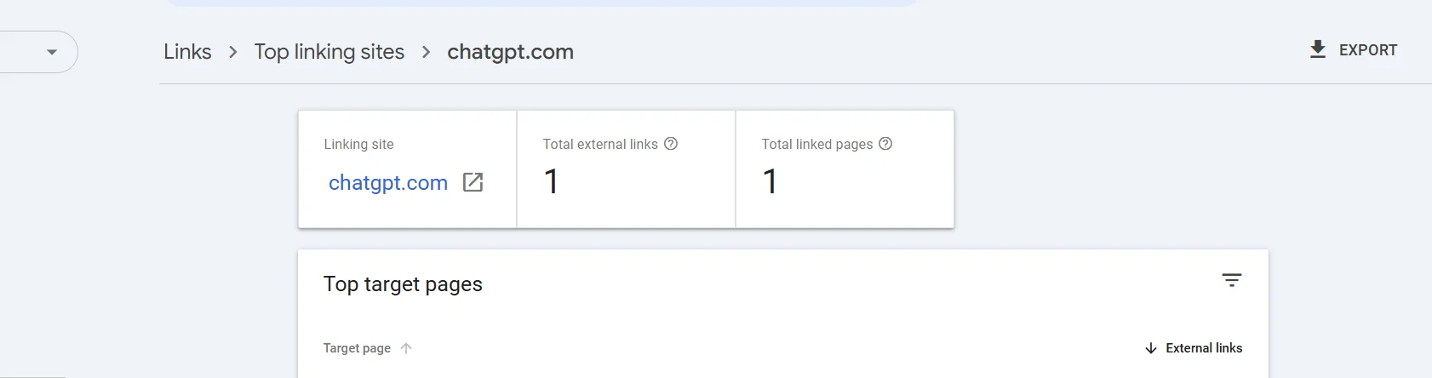Image resolution: width=1432 pixels, height=378 pixels.
Task: Sort by Target page column header
Action: [357, 348]
